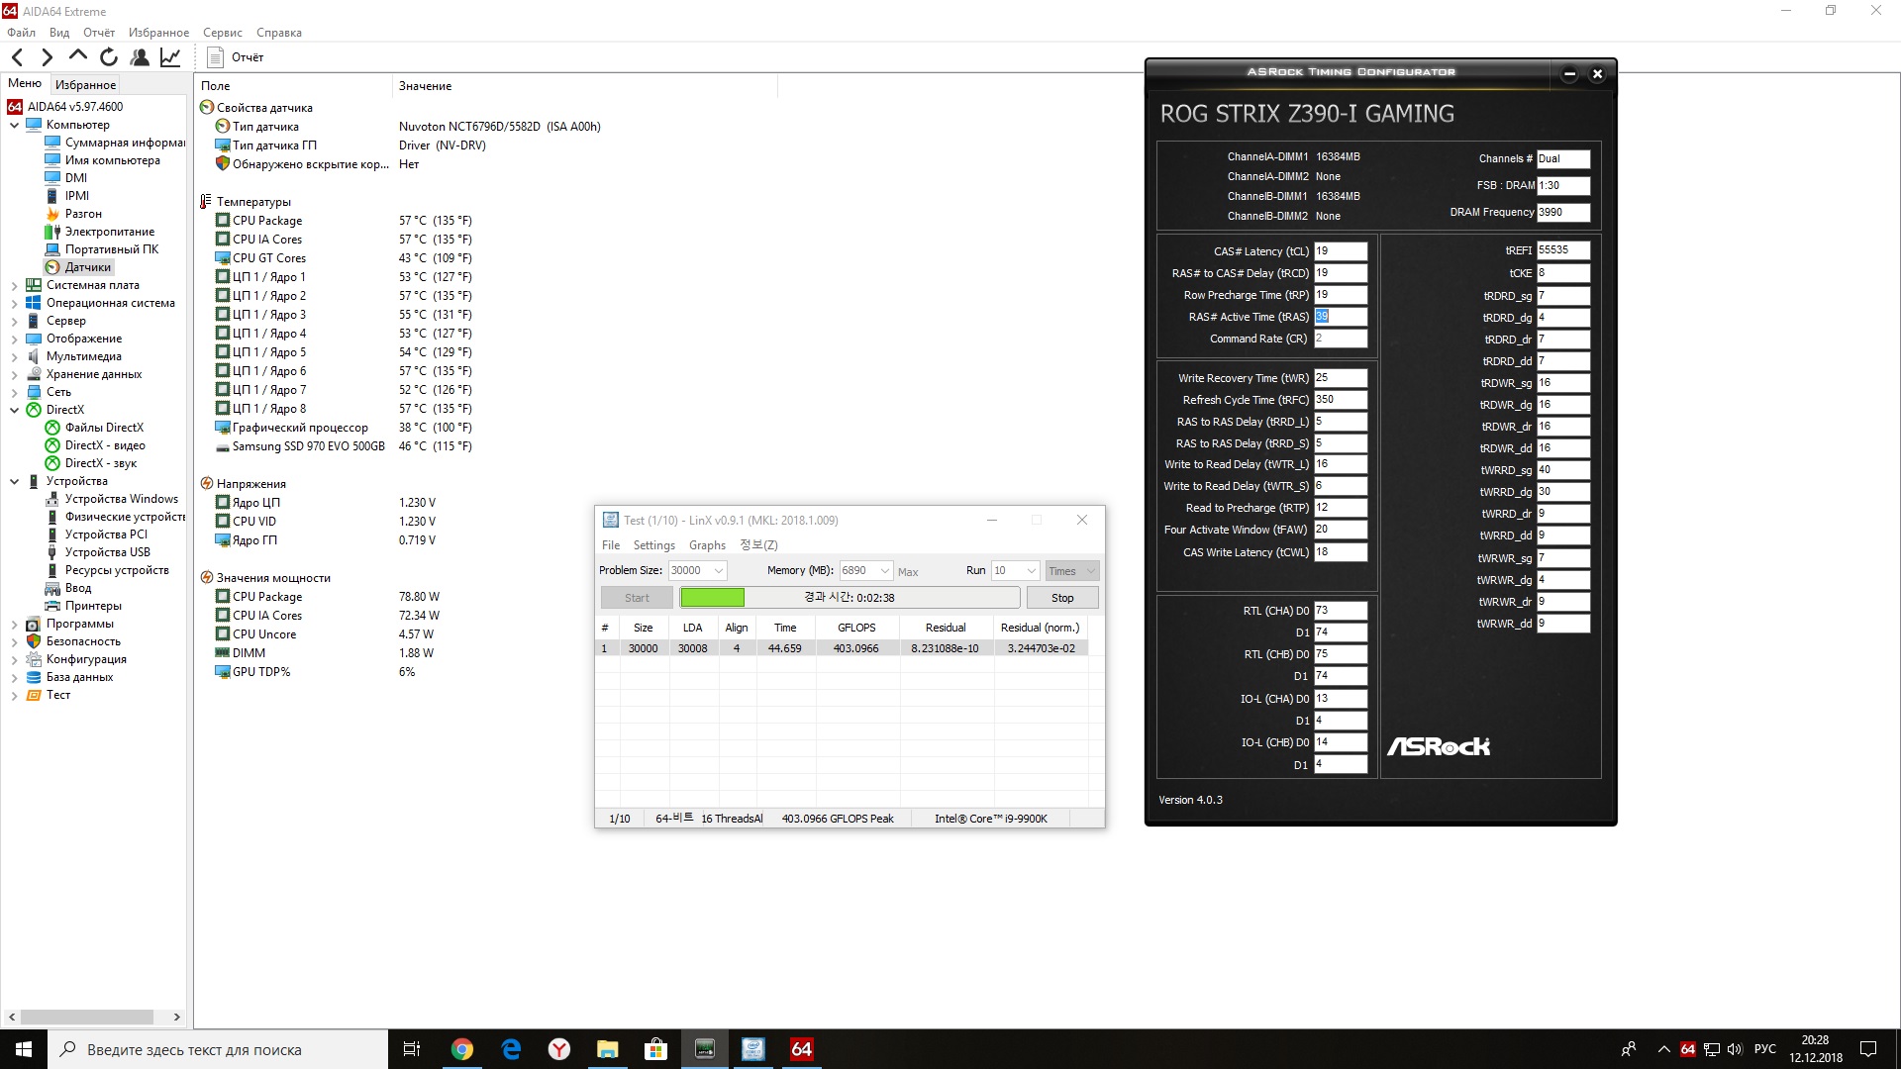
Task: Open the Chrome icon in taskbar
Action: pos(462,1049)
